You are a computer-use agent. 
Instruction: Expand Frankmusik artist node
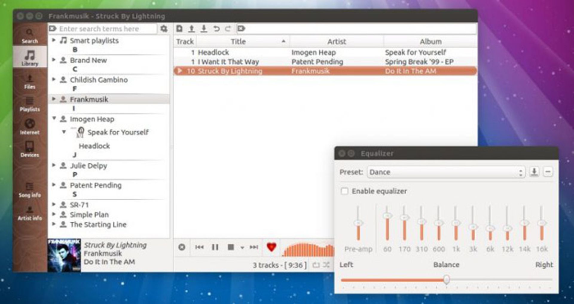pyautogui.click(x=54, y=99)
